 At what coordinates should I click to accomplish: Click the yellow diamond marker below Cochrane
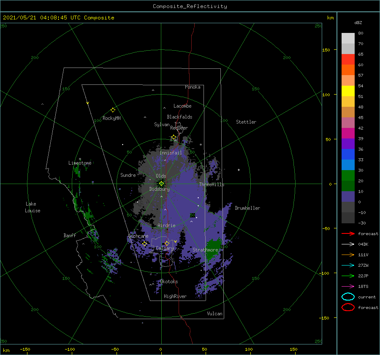point(144,244)
